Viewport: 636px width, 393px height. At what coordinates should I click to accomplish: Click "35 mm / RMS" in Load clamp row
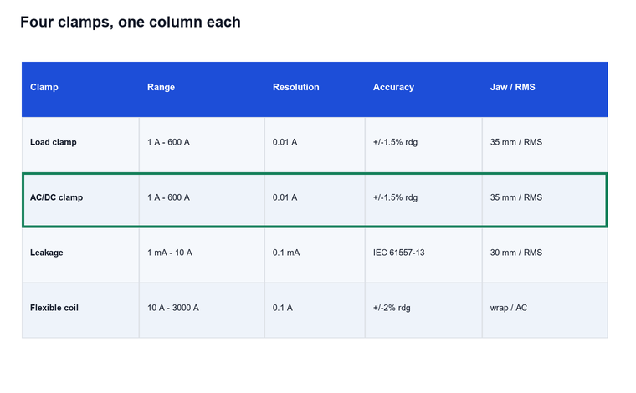(x=516, y=142)
